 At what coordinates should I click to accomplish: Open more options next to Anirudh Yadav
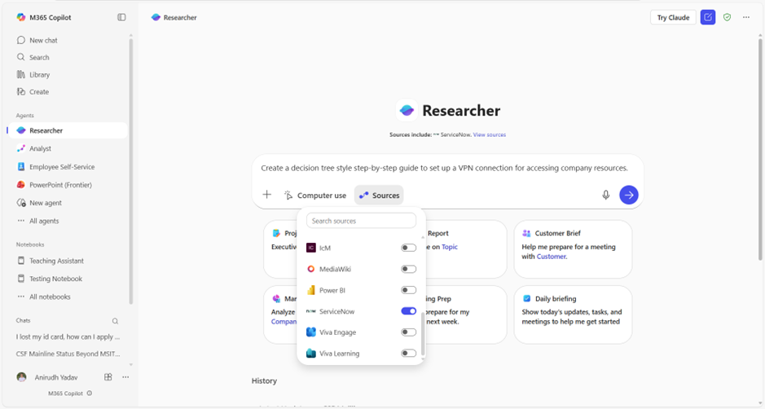pos(125,376)
